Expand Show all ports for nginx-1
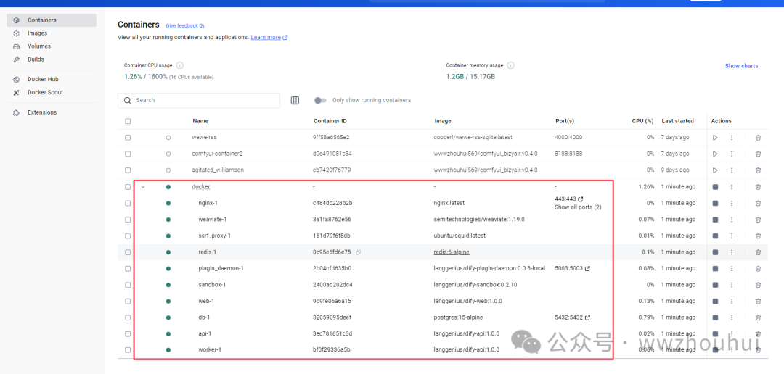This screenshot has width=784, height=374. 578,207
